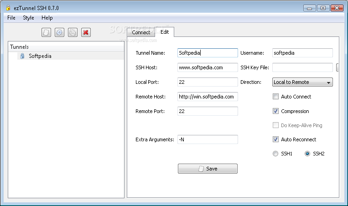This screenshot has height=206, width=348.
Task: Open the File menu
Action: 11,18
